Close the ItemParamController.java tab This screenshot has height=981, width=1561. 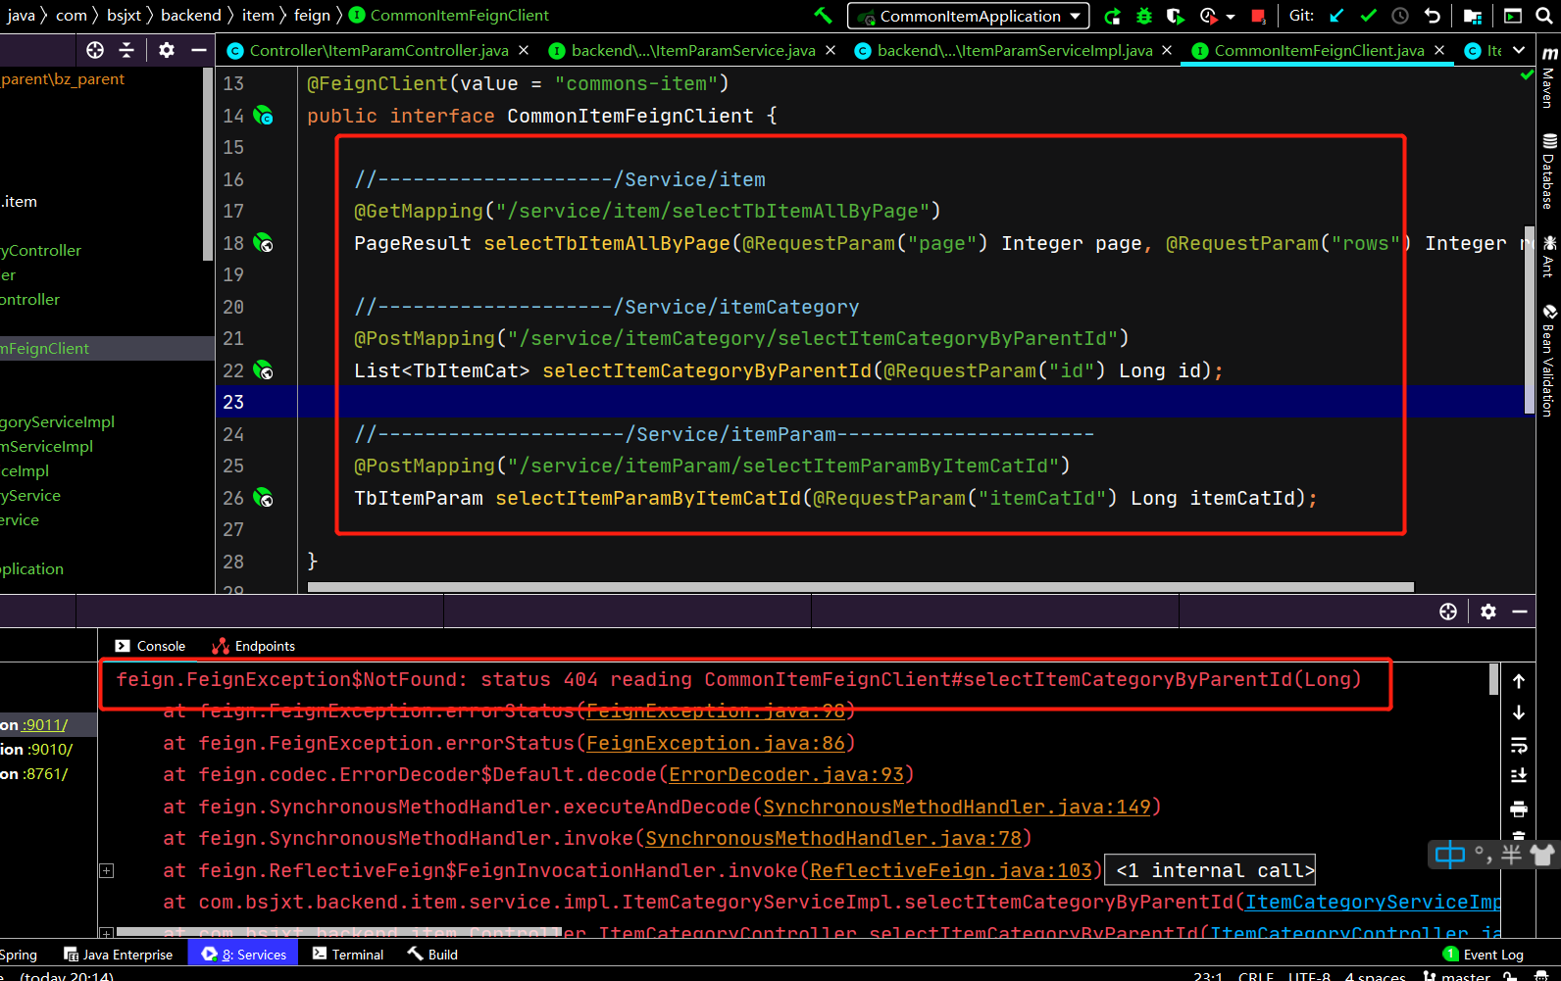click(524, 50)
